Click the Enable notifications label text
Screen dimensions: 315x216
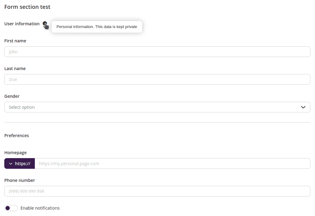tap(40, 208)
